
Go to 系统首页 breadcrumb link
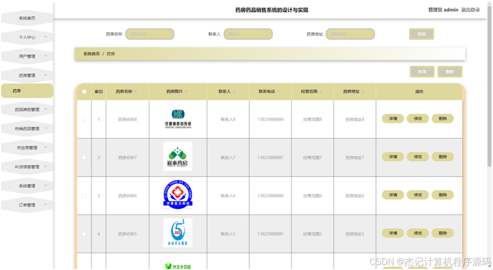click(x=91, y=54)
